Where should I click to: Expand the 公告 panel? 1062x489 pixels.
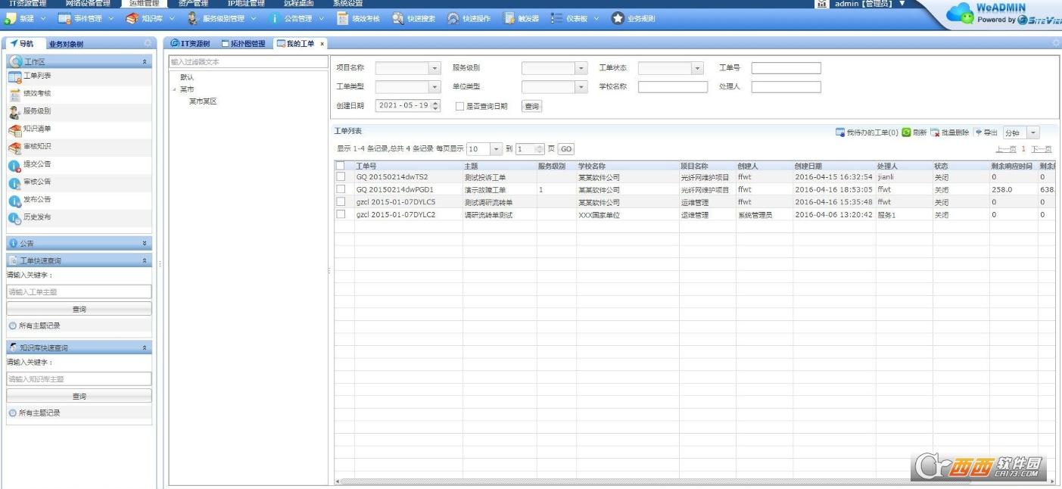[x=145, y=243]
